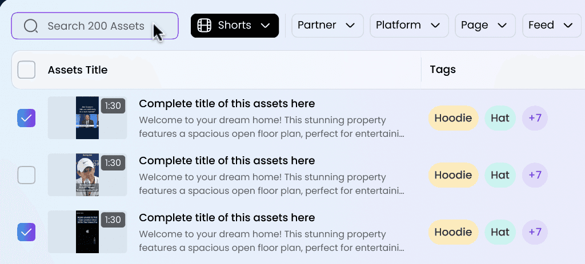Toggle the select-all checkbox beside Assets Title

pos(26,70)
